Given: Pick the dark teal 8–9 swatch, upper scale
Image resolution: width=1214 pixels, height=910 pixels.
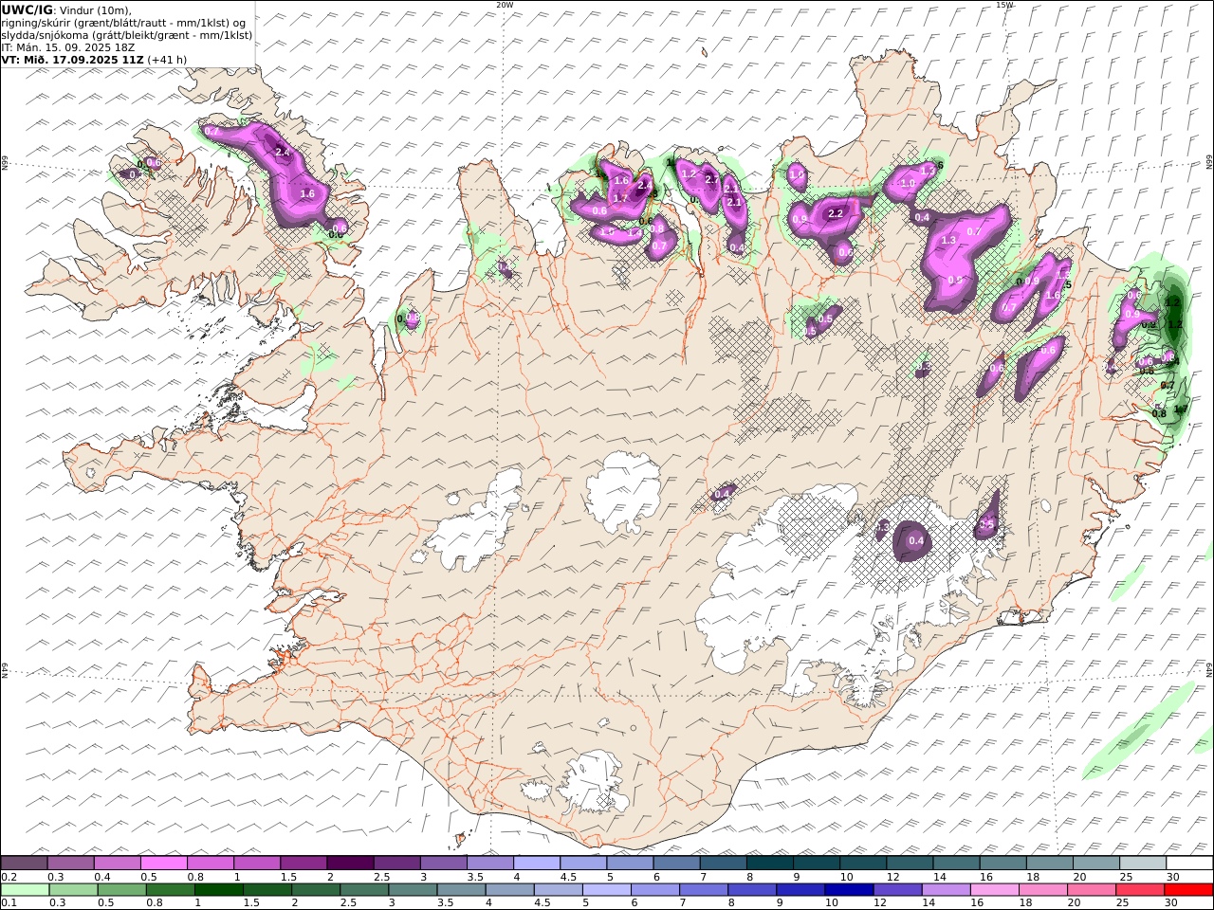Looking at the screenshot, I should (769, 863).
